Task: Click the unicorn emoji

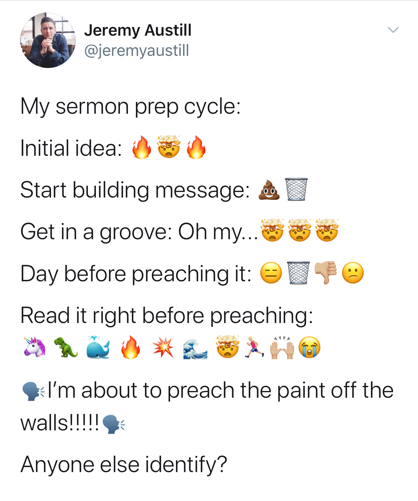Action: (35, 347)
